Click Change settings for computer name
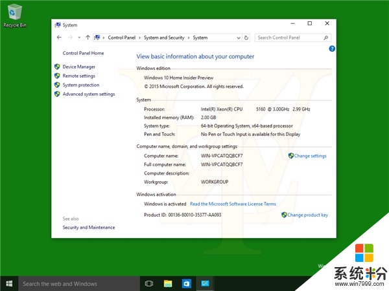Screen dimensions: 389x291 [x=310, y=156]
